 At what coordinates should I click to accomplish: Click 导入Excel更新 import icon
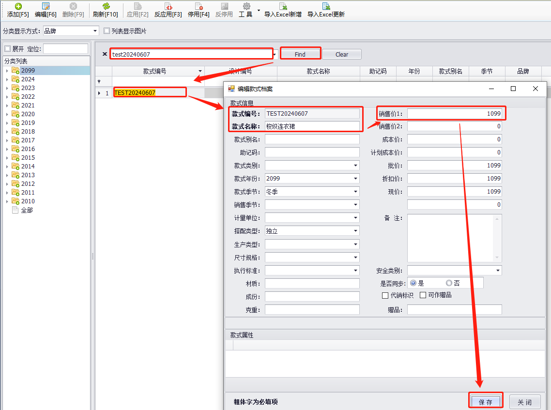326,6
